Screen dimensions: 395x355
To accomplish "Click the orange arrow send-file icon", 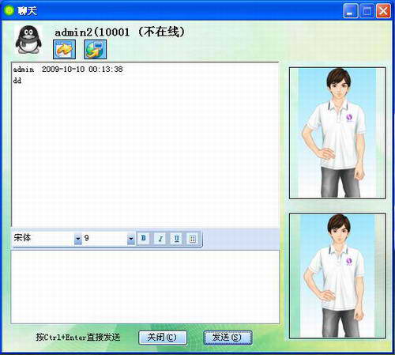I will coord(64,49).
